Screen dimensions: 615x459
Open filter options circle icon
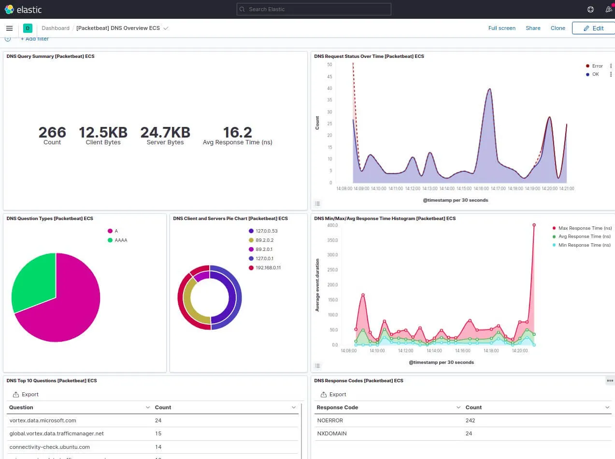[x=8, y=39]
